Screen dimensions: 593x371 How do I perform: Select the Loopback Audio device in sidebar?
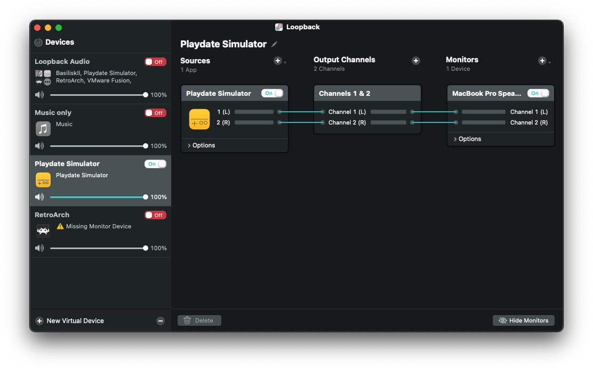(101, 78)
